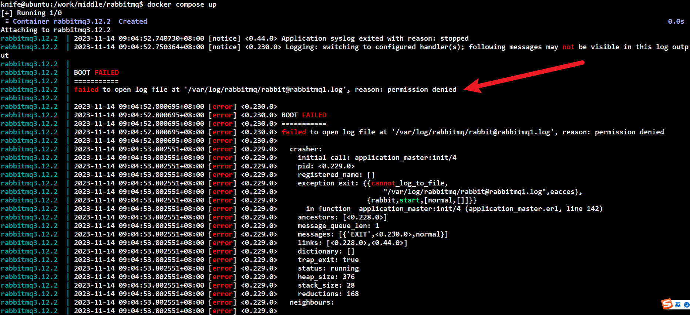This screenshot has width=690, height=315.
Task: Click the 'heap_size: 376' value
Action: tap(326, 277)
